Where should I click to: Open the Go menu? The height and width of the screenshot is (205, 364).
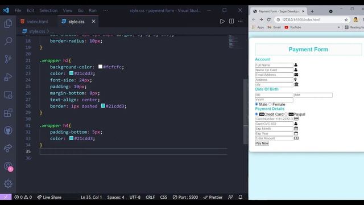[81, 10]
